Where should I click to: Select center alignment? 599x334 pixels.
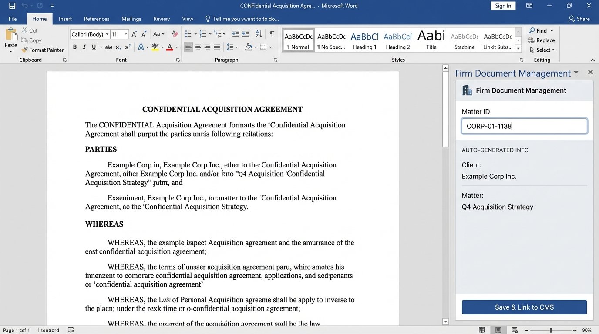pyautogui.click(x=198, y=47)
